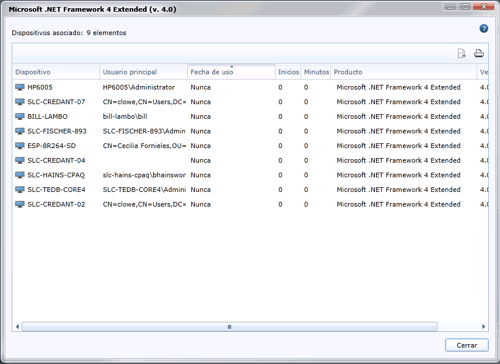Click Nunca in the BILL-LAMBO row
The image size is (500, 364).
tap(201, 116)
